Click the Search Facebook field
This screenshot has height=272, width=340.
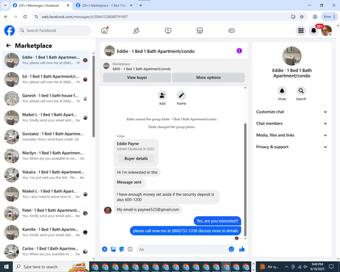tap(54, 31)
